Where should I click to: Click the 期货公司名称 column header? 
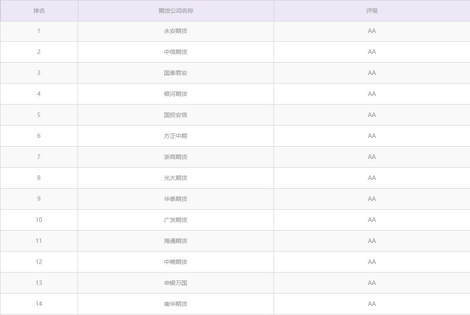point(176,11)
